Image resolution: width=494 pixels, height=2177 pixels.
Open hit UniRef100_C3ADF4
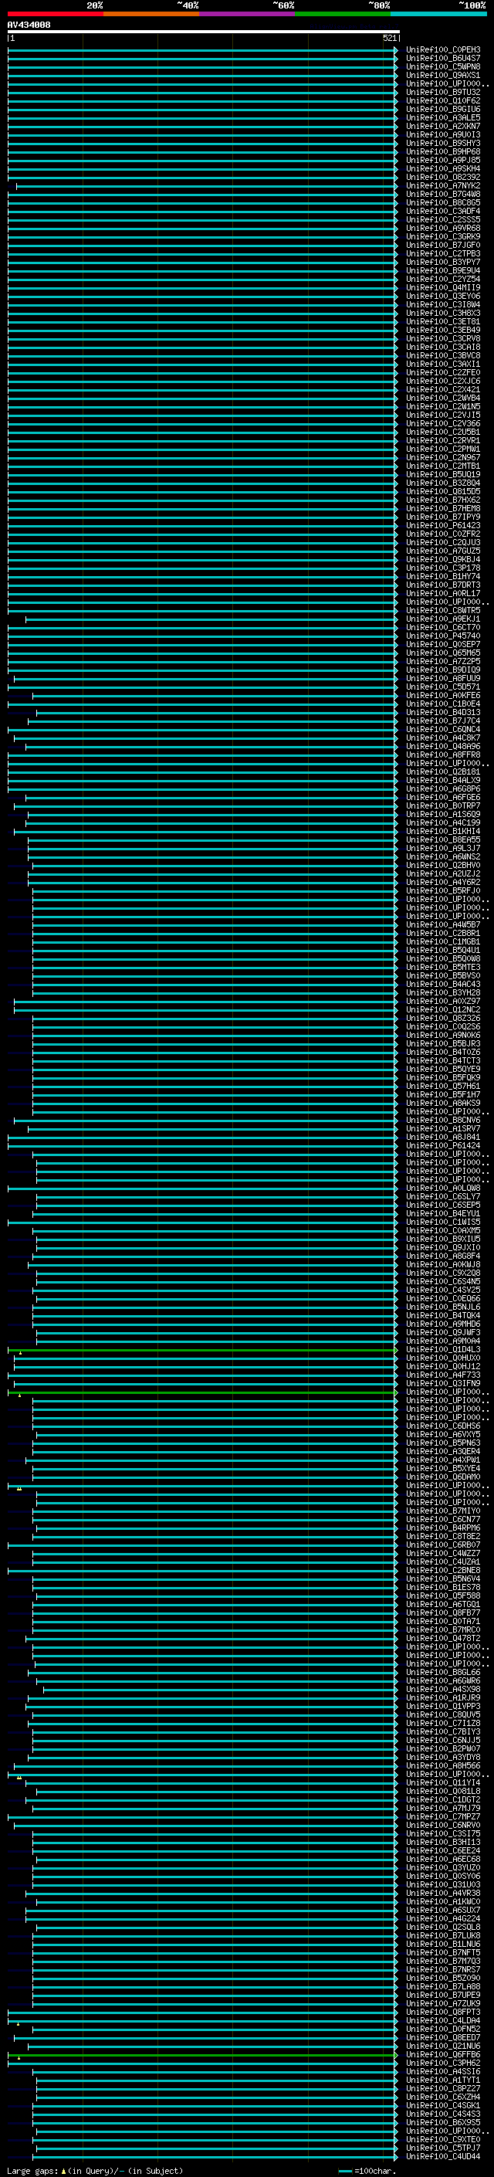(443, 212)
